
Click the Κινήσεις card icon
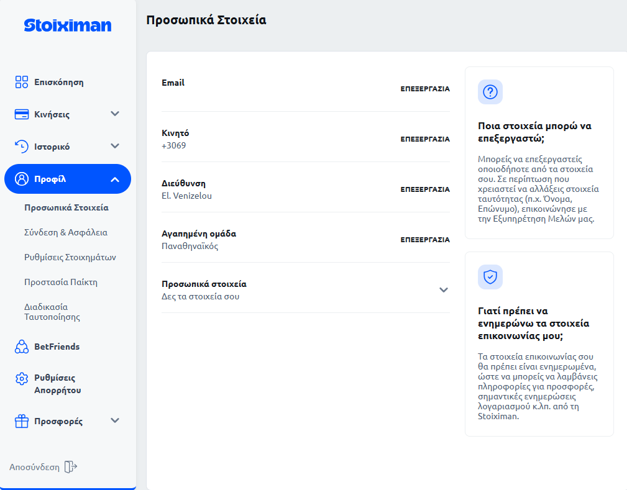tap(22, 114)
